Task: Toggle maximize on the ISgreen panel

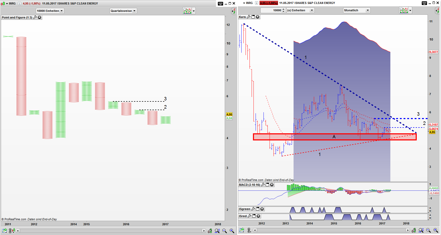Action: pos(258,209)
